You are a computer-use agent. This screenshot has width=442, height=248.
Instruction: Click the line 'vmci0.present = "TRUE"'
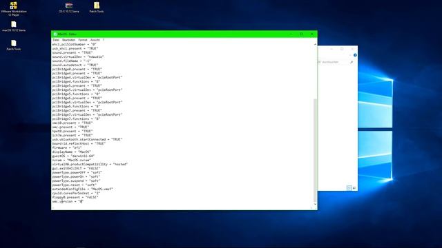pyautogui.click(x=73, y=123)
